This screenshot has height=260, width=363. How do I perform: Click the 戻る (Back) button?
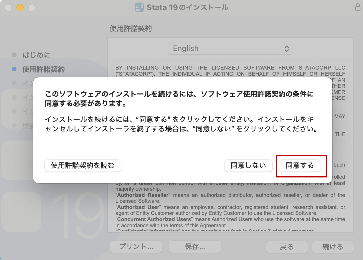[x=287, y=247]
